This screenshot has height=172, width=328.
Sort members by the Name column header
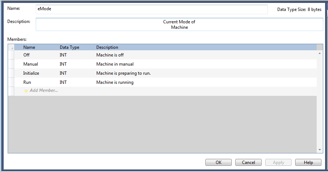29,47
